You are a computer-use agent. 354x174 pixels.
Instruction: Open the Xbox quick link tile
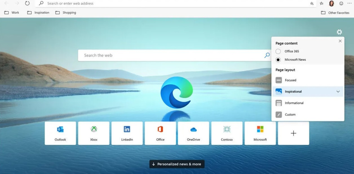[x=94, y=133]
